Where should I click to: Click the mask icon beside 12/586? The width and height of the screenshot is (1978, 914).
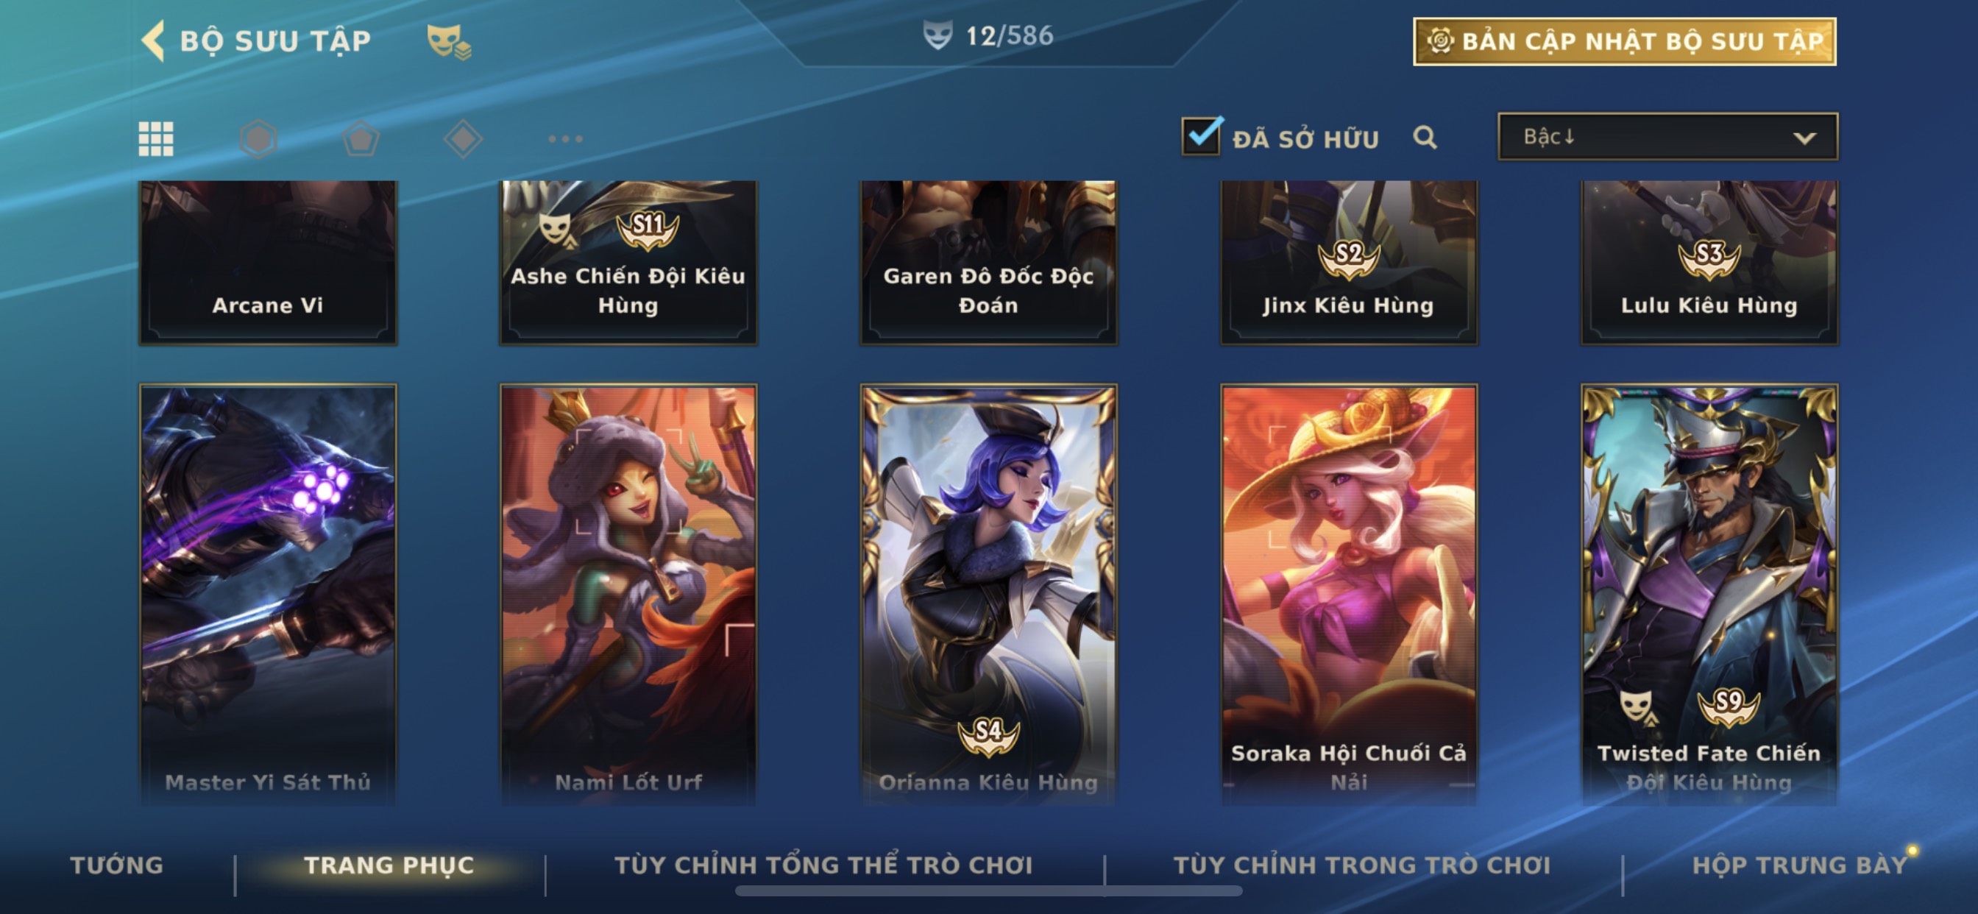click(937, 35)
